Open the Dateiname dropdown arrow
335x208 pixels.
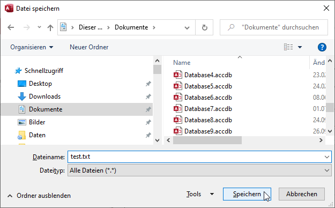(327, 157)
